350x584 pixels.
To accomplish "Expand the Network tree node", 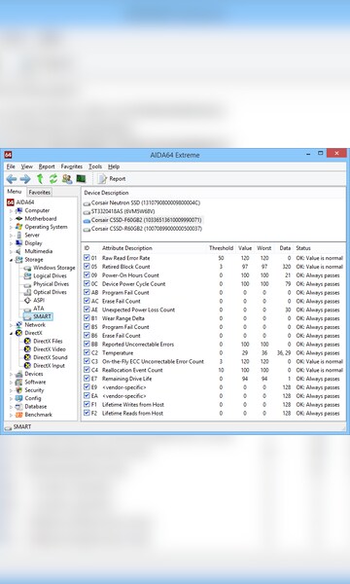I will (x=11, y=325).
